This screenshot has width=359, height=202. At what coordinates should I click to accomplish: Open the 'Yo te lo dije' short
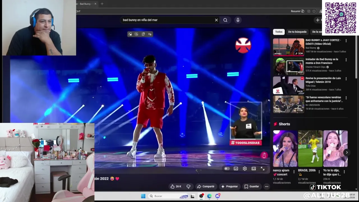coord(335,149)
